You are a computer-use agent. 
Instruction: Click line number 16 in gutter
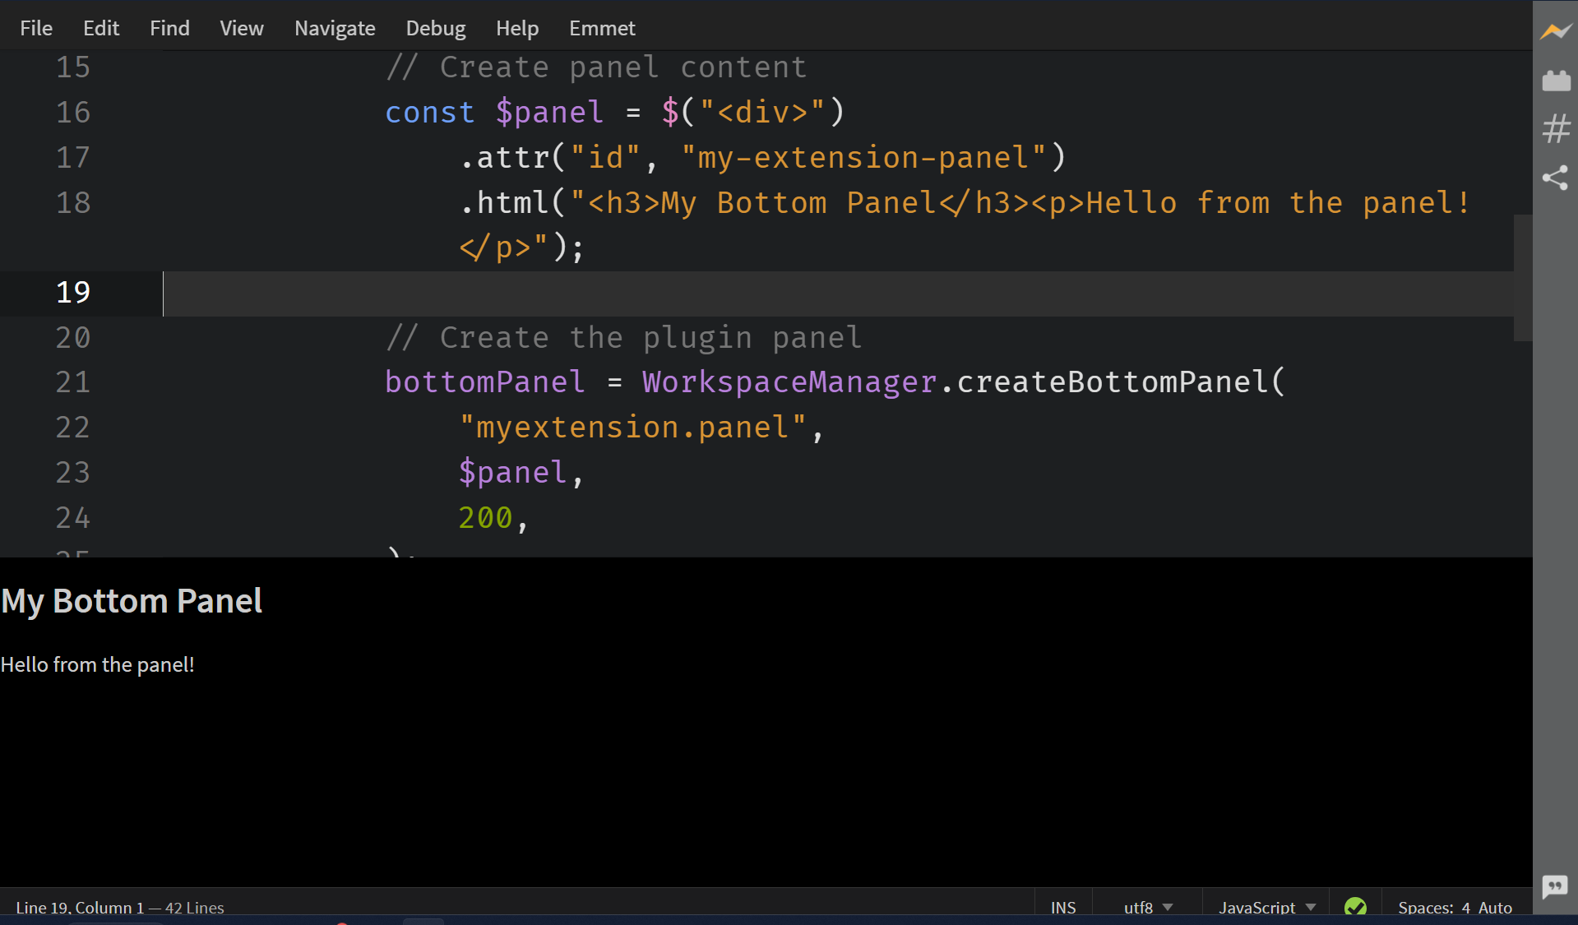click(73, 112)
